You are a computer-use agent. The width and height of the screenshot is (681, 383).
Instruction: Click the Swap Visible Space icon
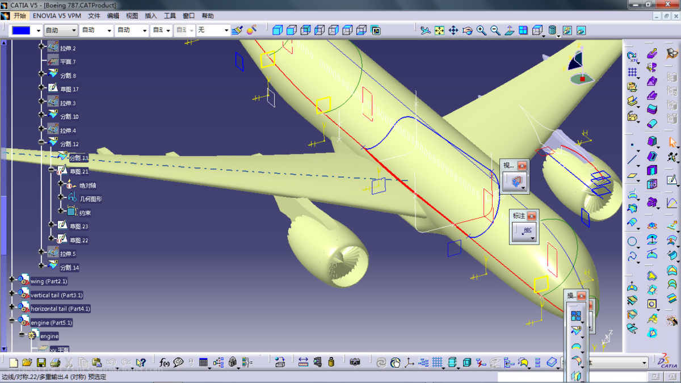pyautogui.click(x=581, y=30)
